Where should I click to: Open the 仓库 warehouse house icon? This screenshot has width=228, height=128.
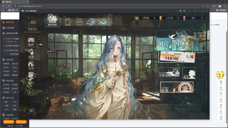pyautogui.click(x=31, y=65)
